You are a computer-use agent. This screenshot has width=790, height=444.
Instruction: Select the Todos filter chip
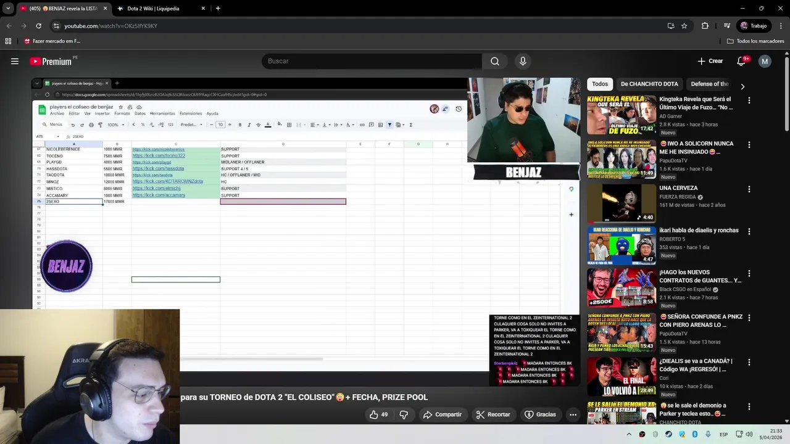pyautogui.click(x=600, y=84)
